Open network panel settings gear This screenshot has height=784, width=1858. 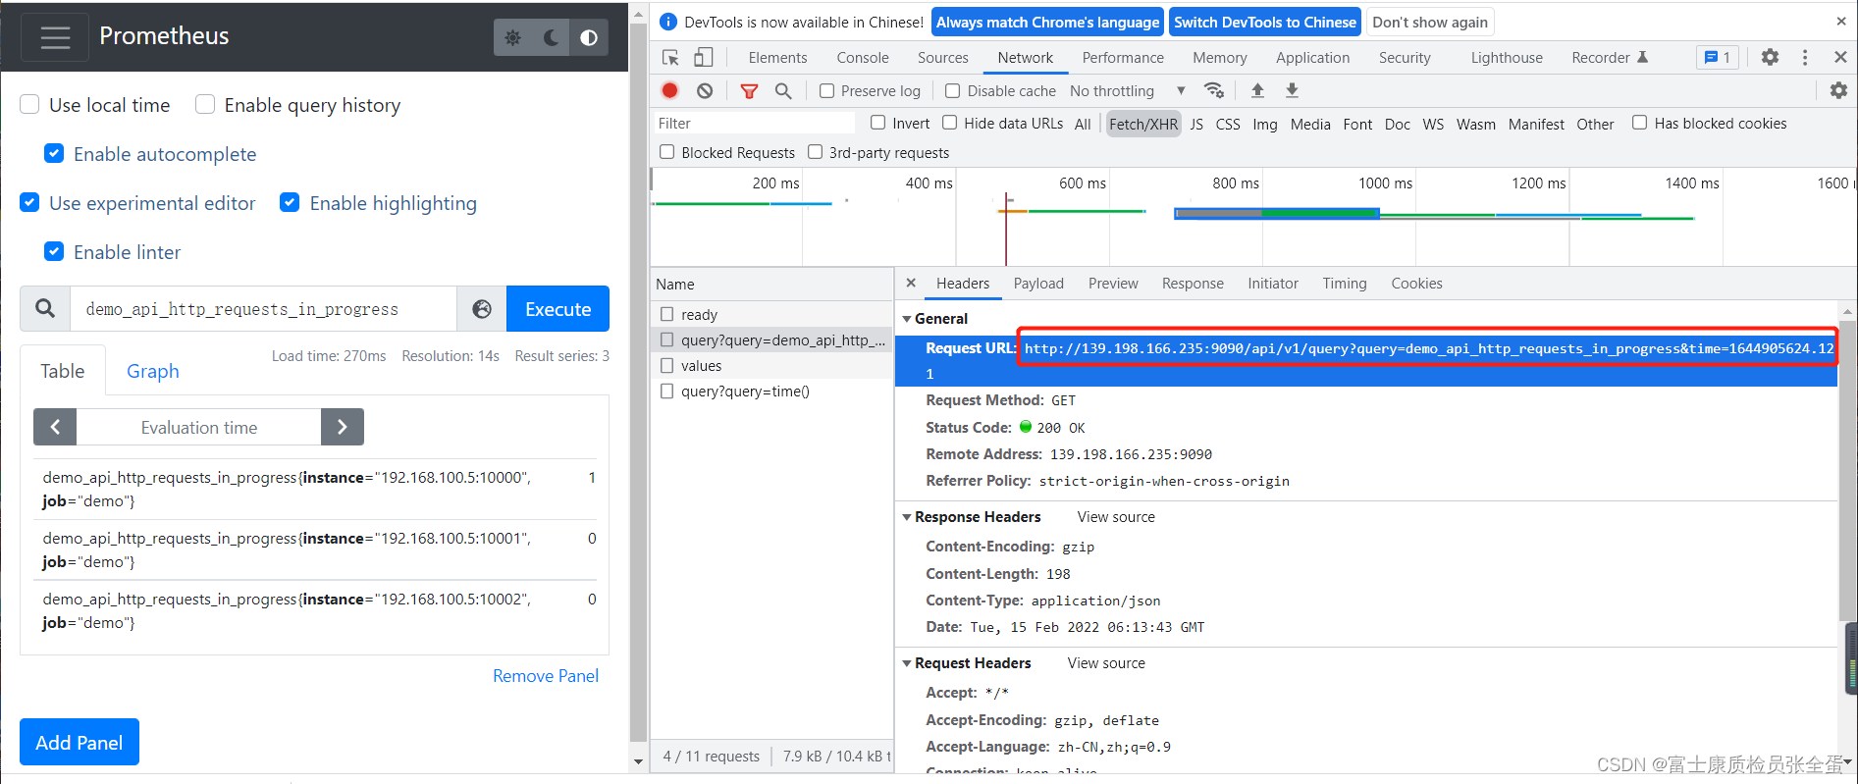coord(1838,90)
